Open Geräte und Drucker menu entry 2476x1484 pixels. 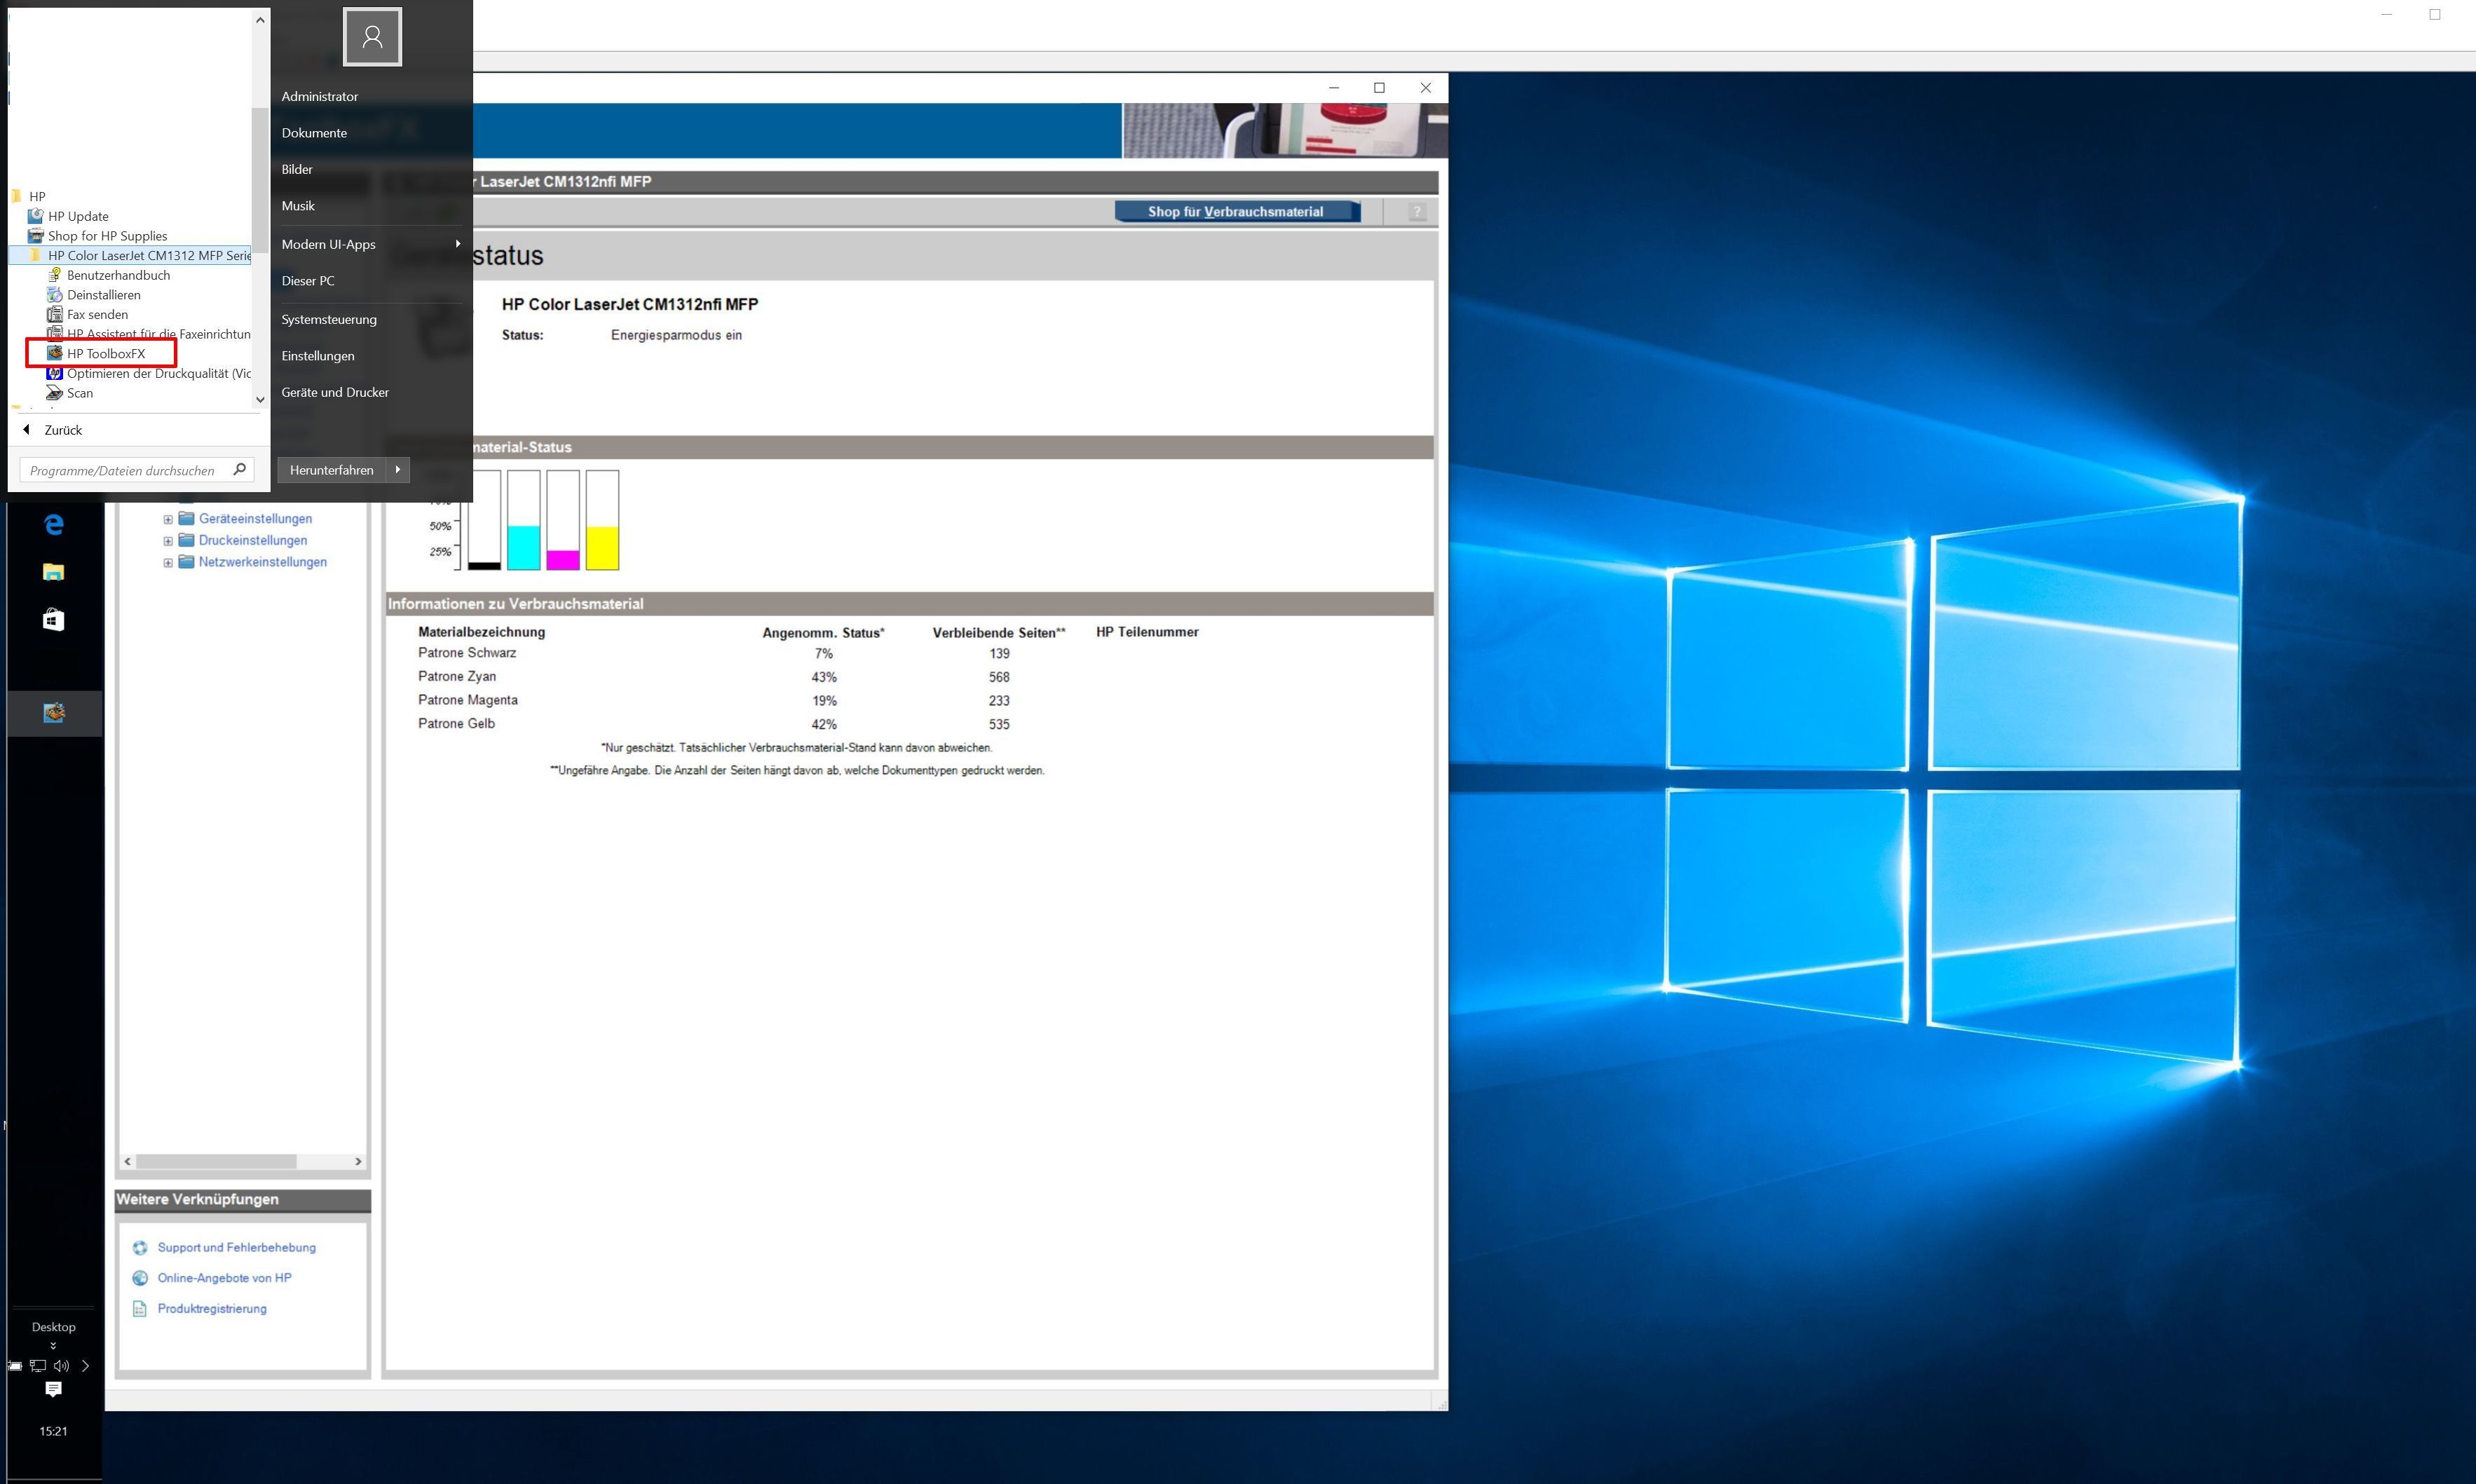pyautogui.click(x=335, y=392)
